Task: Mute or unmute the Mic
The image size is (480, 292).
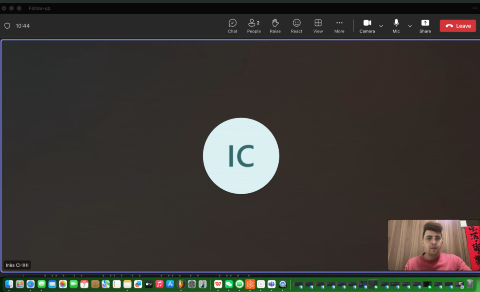Action: [396, 26]
